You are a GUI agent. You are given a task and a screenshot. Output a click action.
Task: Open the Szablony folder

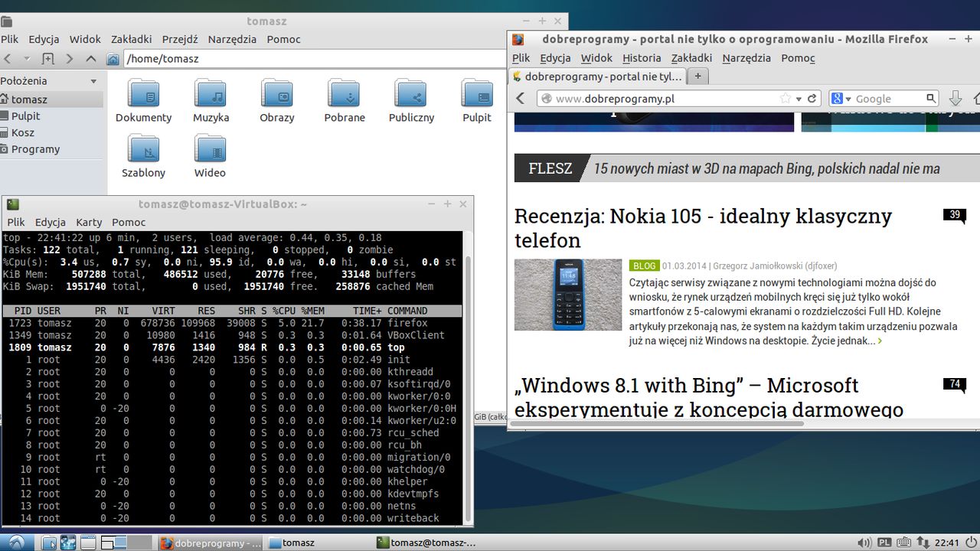(x=144, y=155)
